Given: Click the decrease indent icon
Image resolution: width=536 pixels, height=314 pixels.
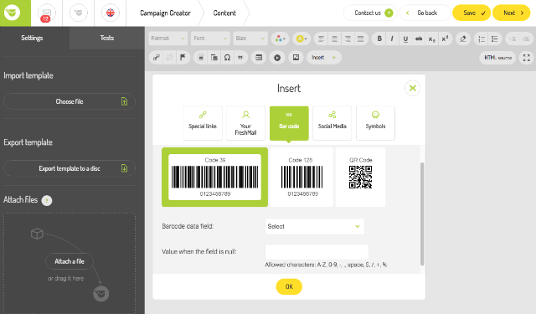Looking at the screenshot, I should point(513,39).
